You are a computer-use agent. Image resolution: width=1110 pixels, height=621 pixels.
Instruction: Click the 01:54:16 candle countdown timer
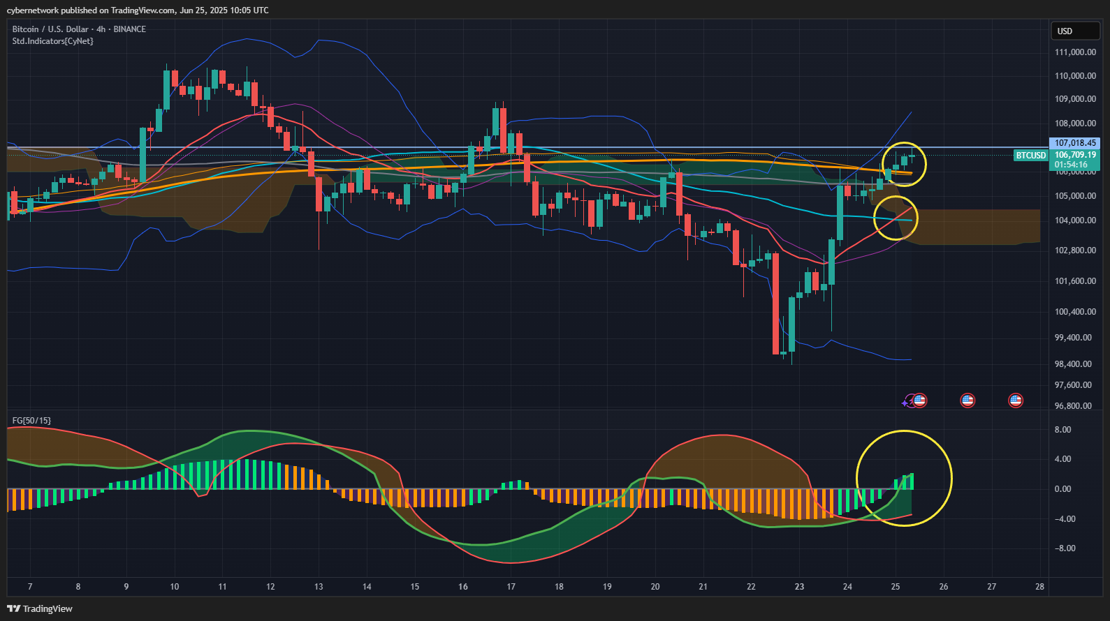[x=1071, y=165]
